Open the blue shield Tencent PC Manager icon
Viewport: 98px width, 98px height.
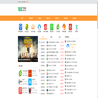tap(20, 27)
